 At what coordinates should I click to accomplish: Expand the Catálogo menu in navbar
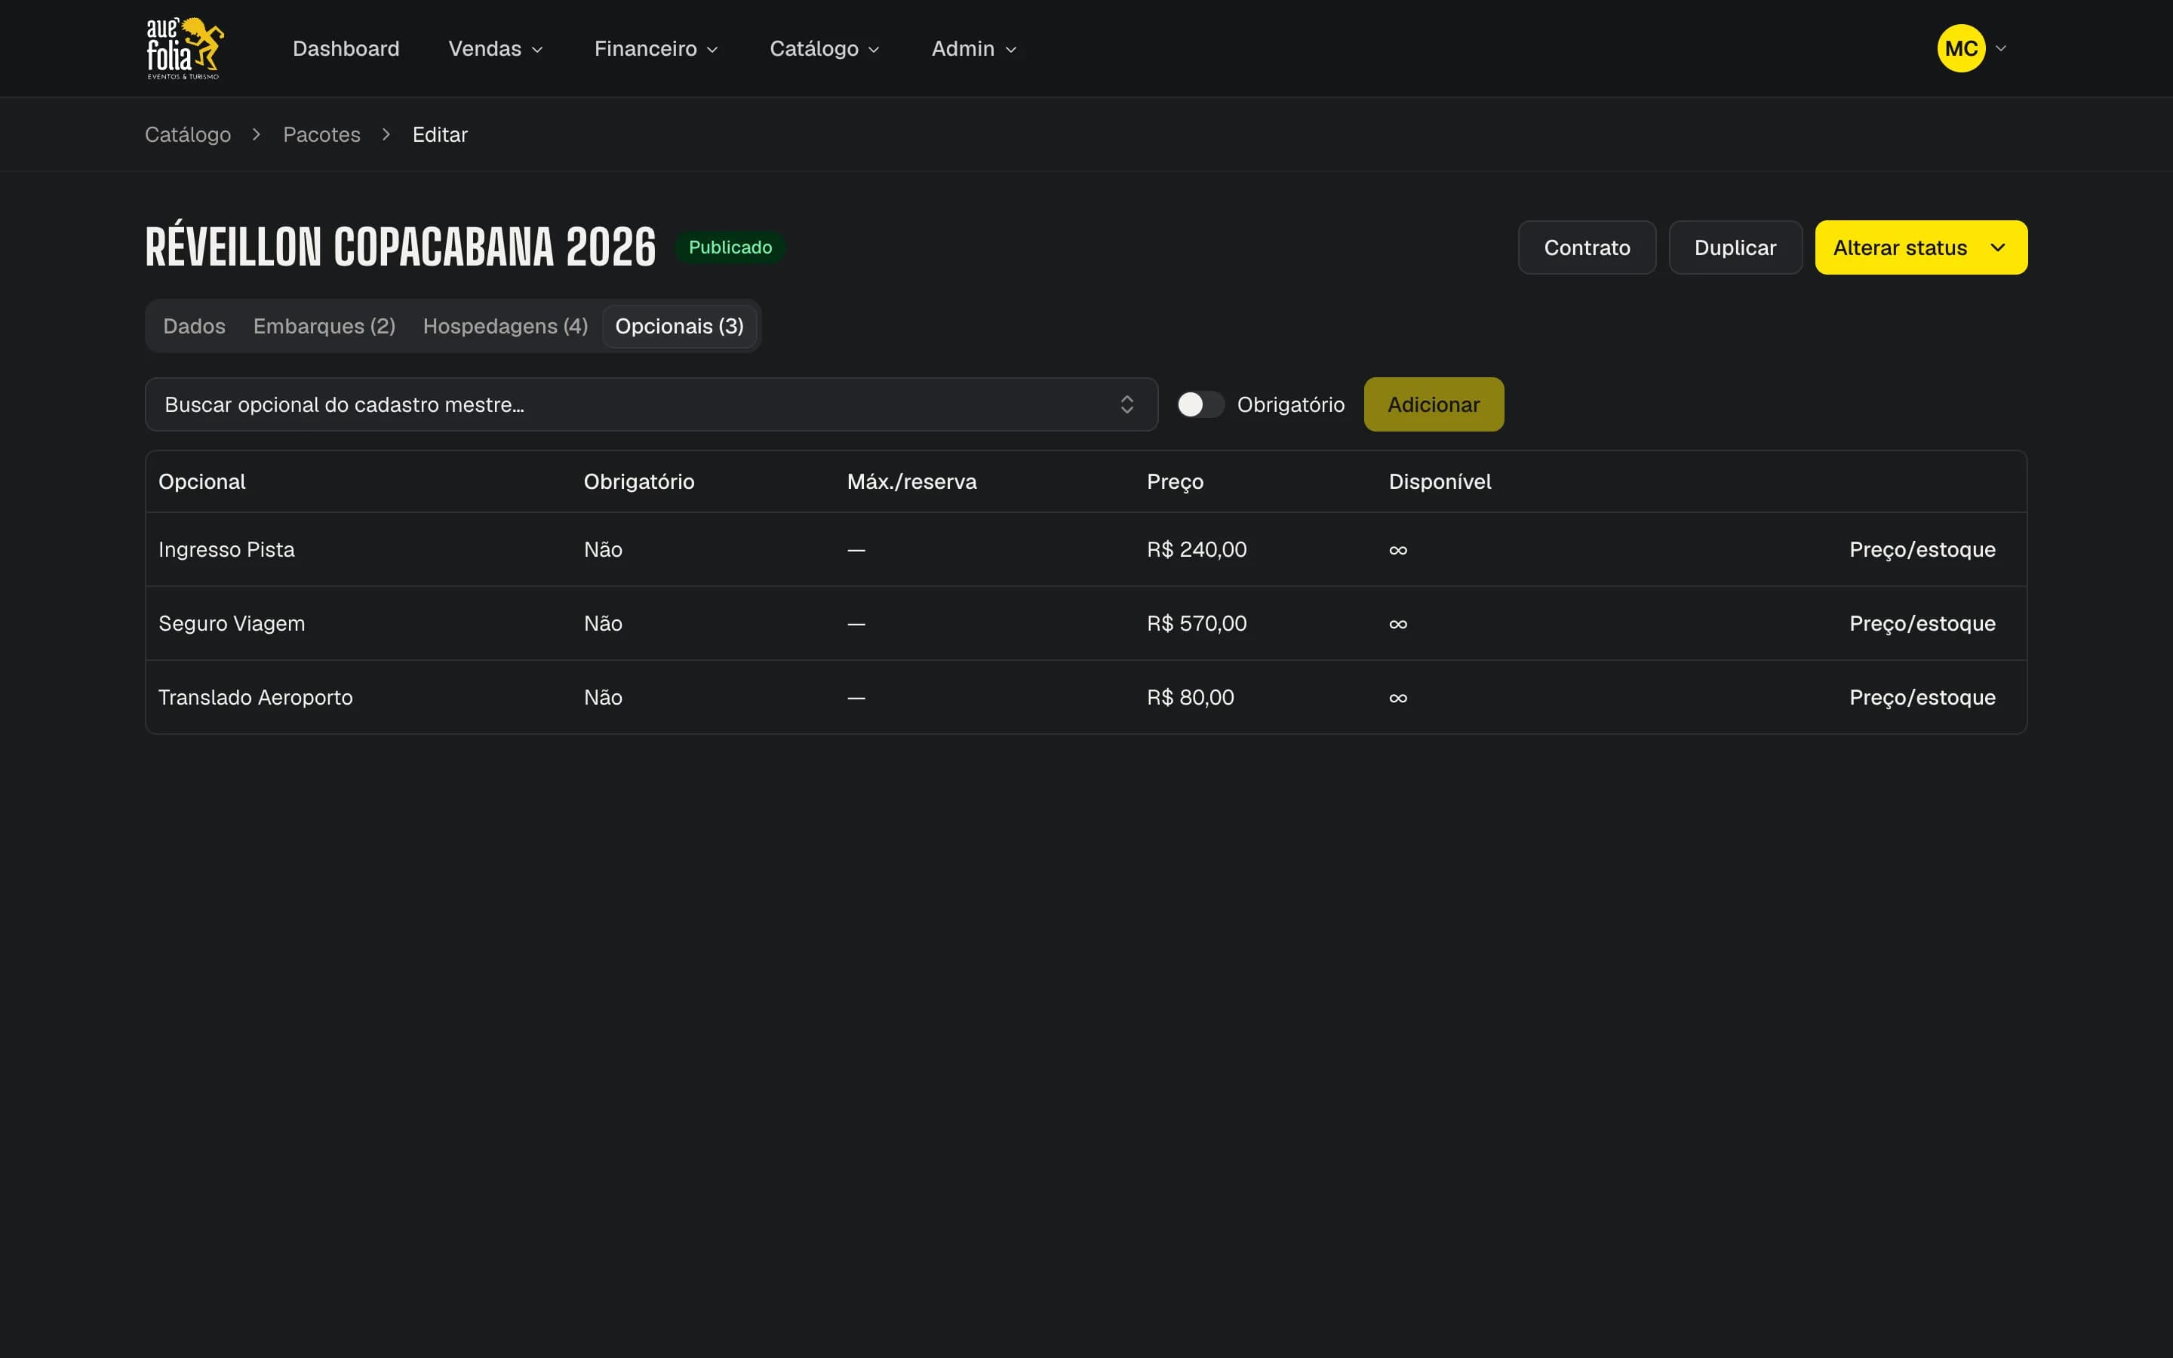coord(824,48)
